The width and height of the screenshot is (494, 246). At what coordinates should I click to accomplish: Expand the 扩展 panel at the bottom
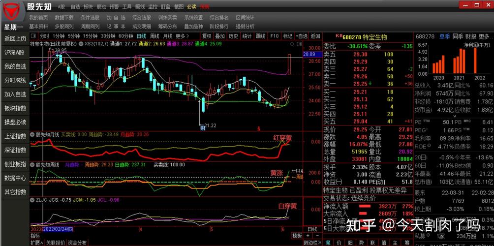pos(37,243)
